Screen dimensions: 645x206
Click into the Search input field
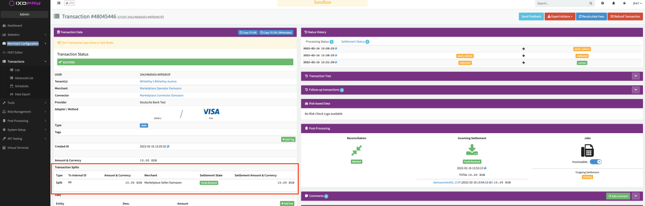pos(560,3)
